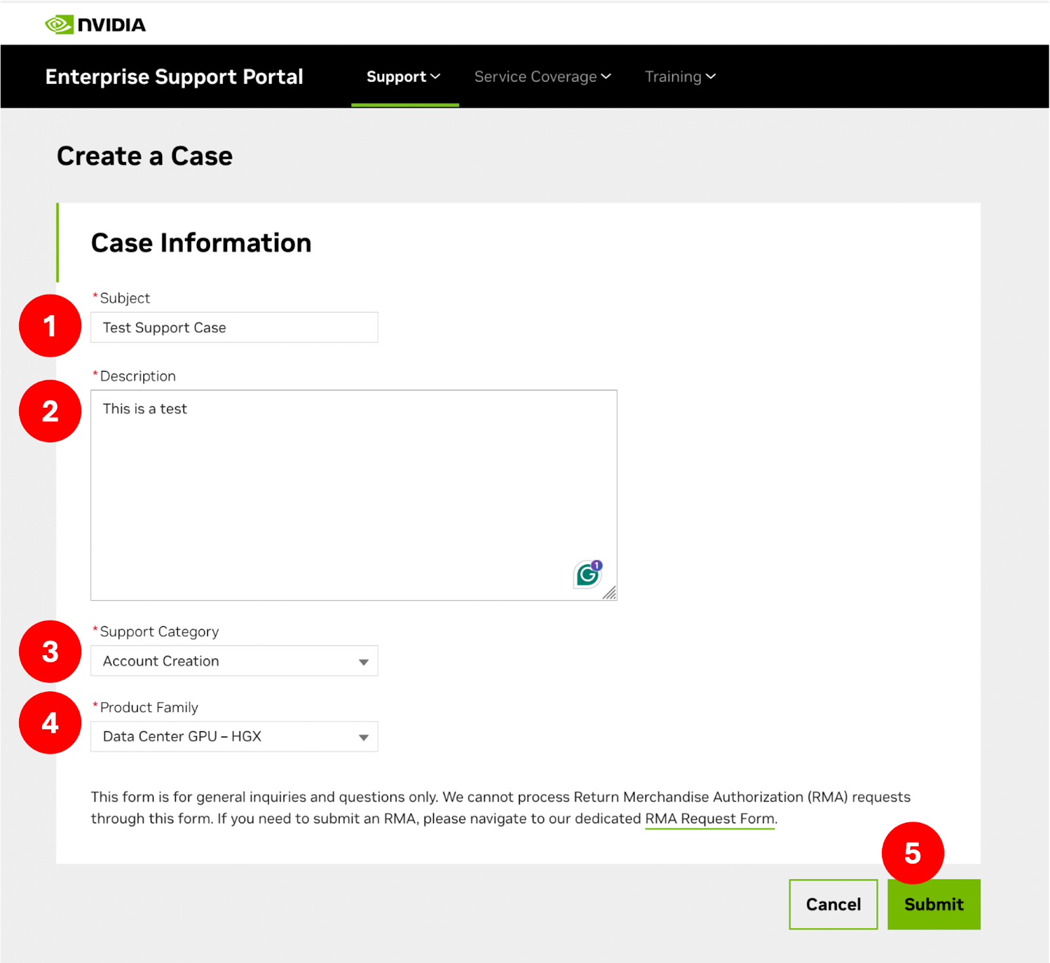The width and height of the screenshot is (1050, 963).
Task: Open the Training menu
Action: tap(681, 77)
